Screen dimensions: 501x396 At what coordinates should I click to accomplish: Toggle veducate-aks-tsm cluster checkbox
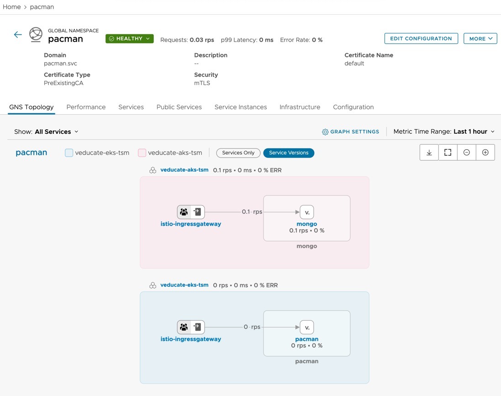[x=142, y=153]
